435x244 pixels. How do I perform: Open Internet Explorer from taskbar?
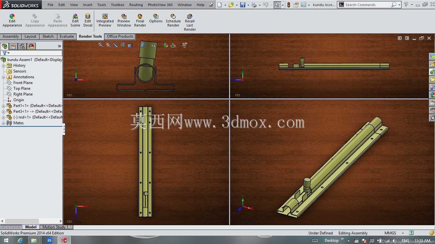tap(20, 240)
